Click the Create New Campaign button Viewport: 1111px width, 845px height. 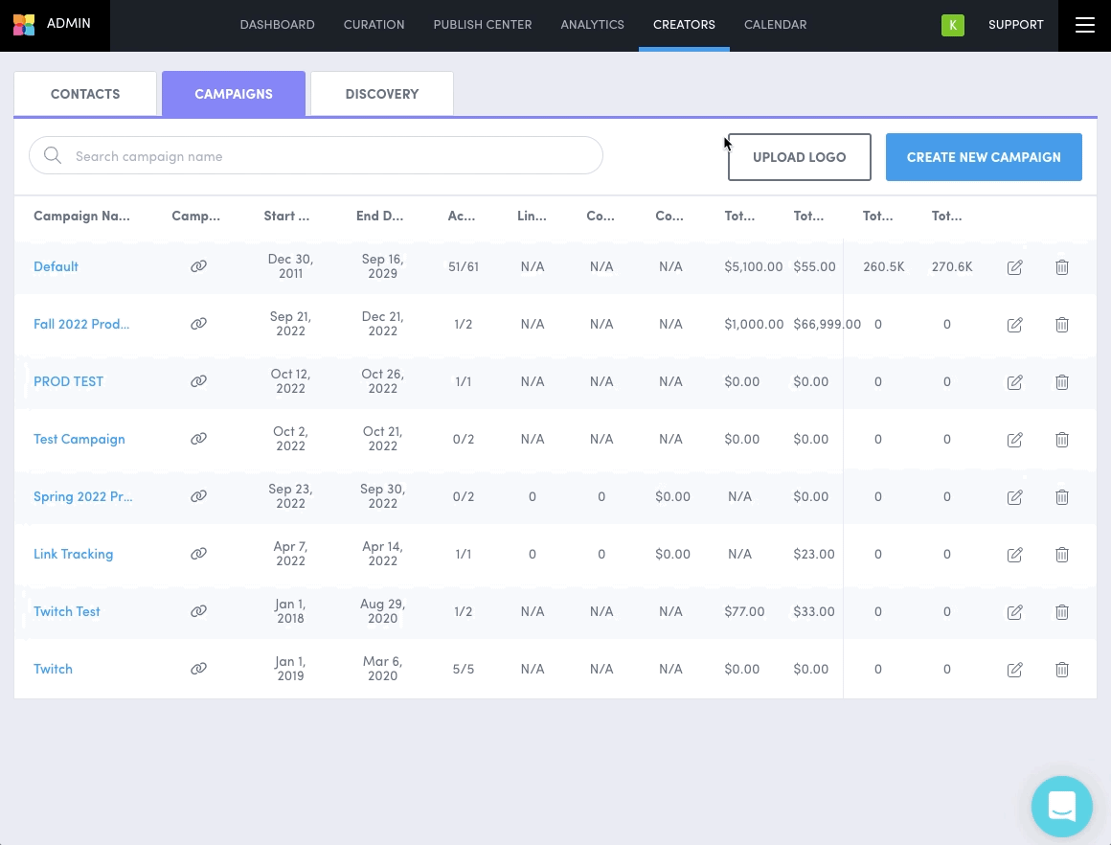pyautogui.click(x=983, y=157)
